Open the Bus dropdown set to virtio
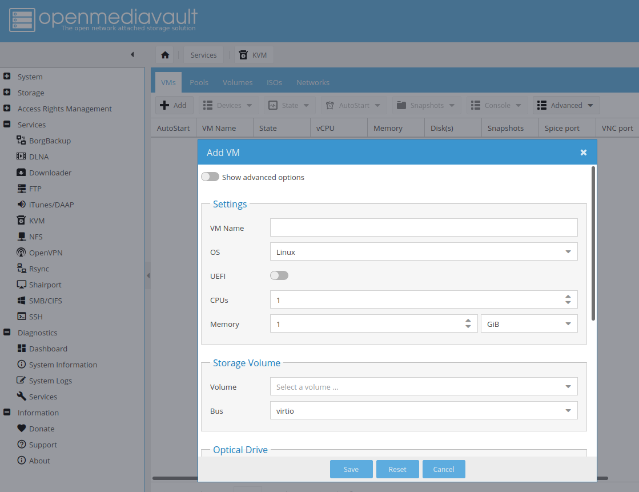Viewport: 639px width, 492px height. tap(423, 411)
